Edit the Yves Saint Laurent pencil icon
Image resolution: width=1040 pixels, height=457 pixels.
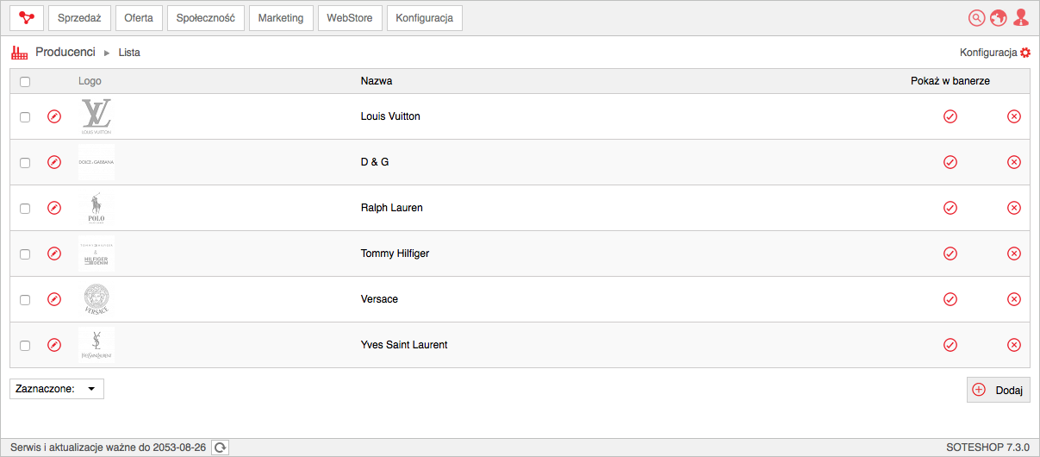[x=54, y=345]
